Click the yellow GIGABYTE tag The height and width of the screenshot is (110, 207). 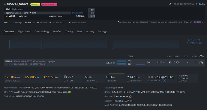35,4
